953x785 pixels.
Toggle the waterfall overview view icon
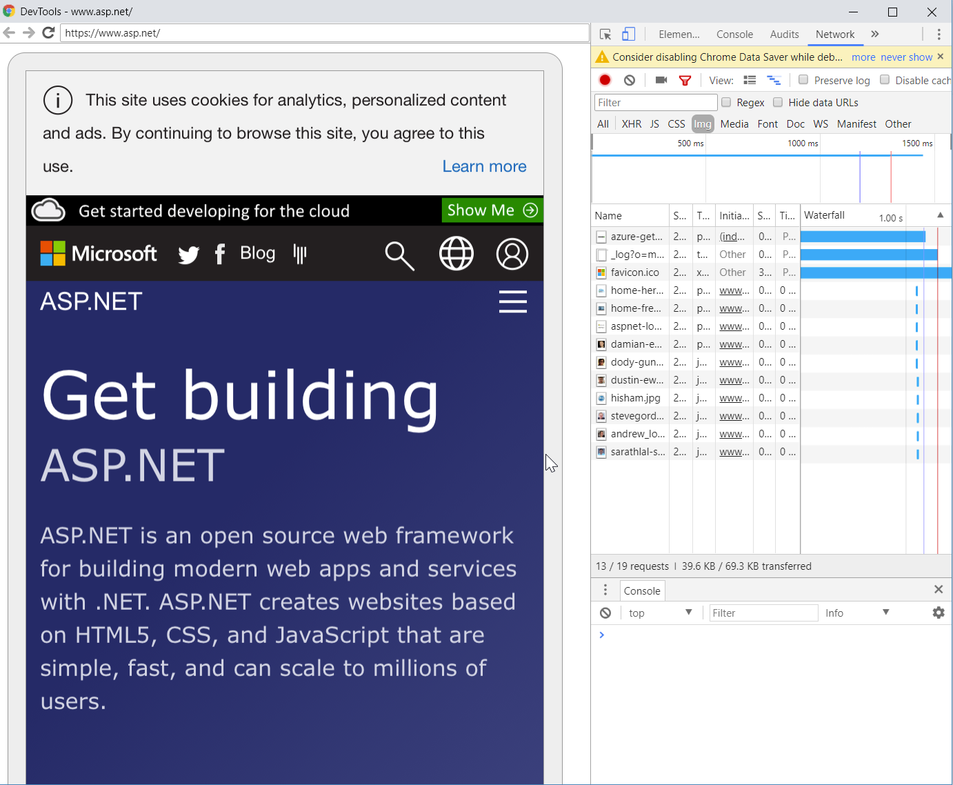coord(774,80)
